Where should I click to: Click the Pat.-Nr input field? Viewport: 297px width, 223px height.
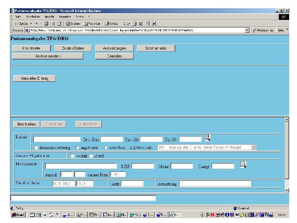tap(151, 139)
